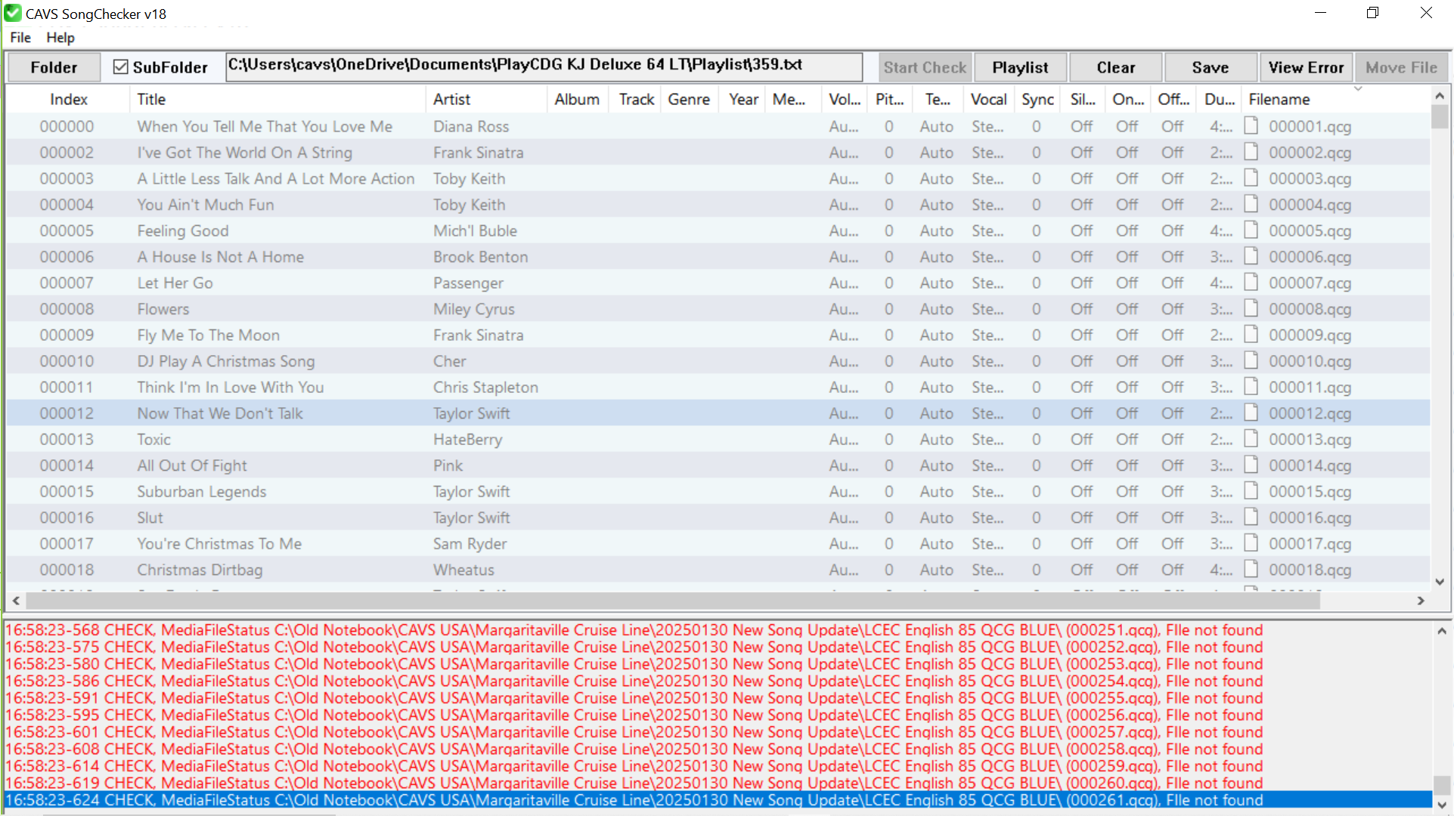Screen dimensions: 1454x816
Task: Click the playlist path input field
Action: [x=544, y=66]
